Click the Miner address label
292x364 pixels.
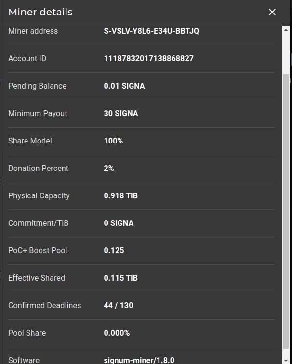[x=33, y=31]
